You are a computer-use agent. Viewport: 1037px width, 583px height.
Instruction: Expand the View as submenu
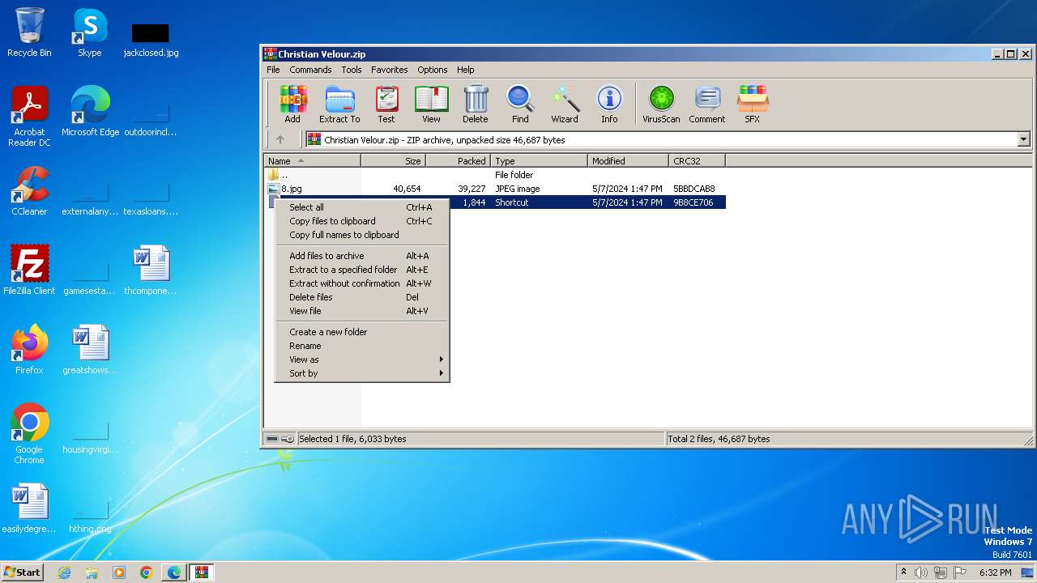click(362, 360)
